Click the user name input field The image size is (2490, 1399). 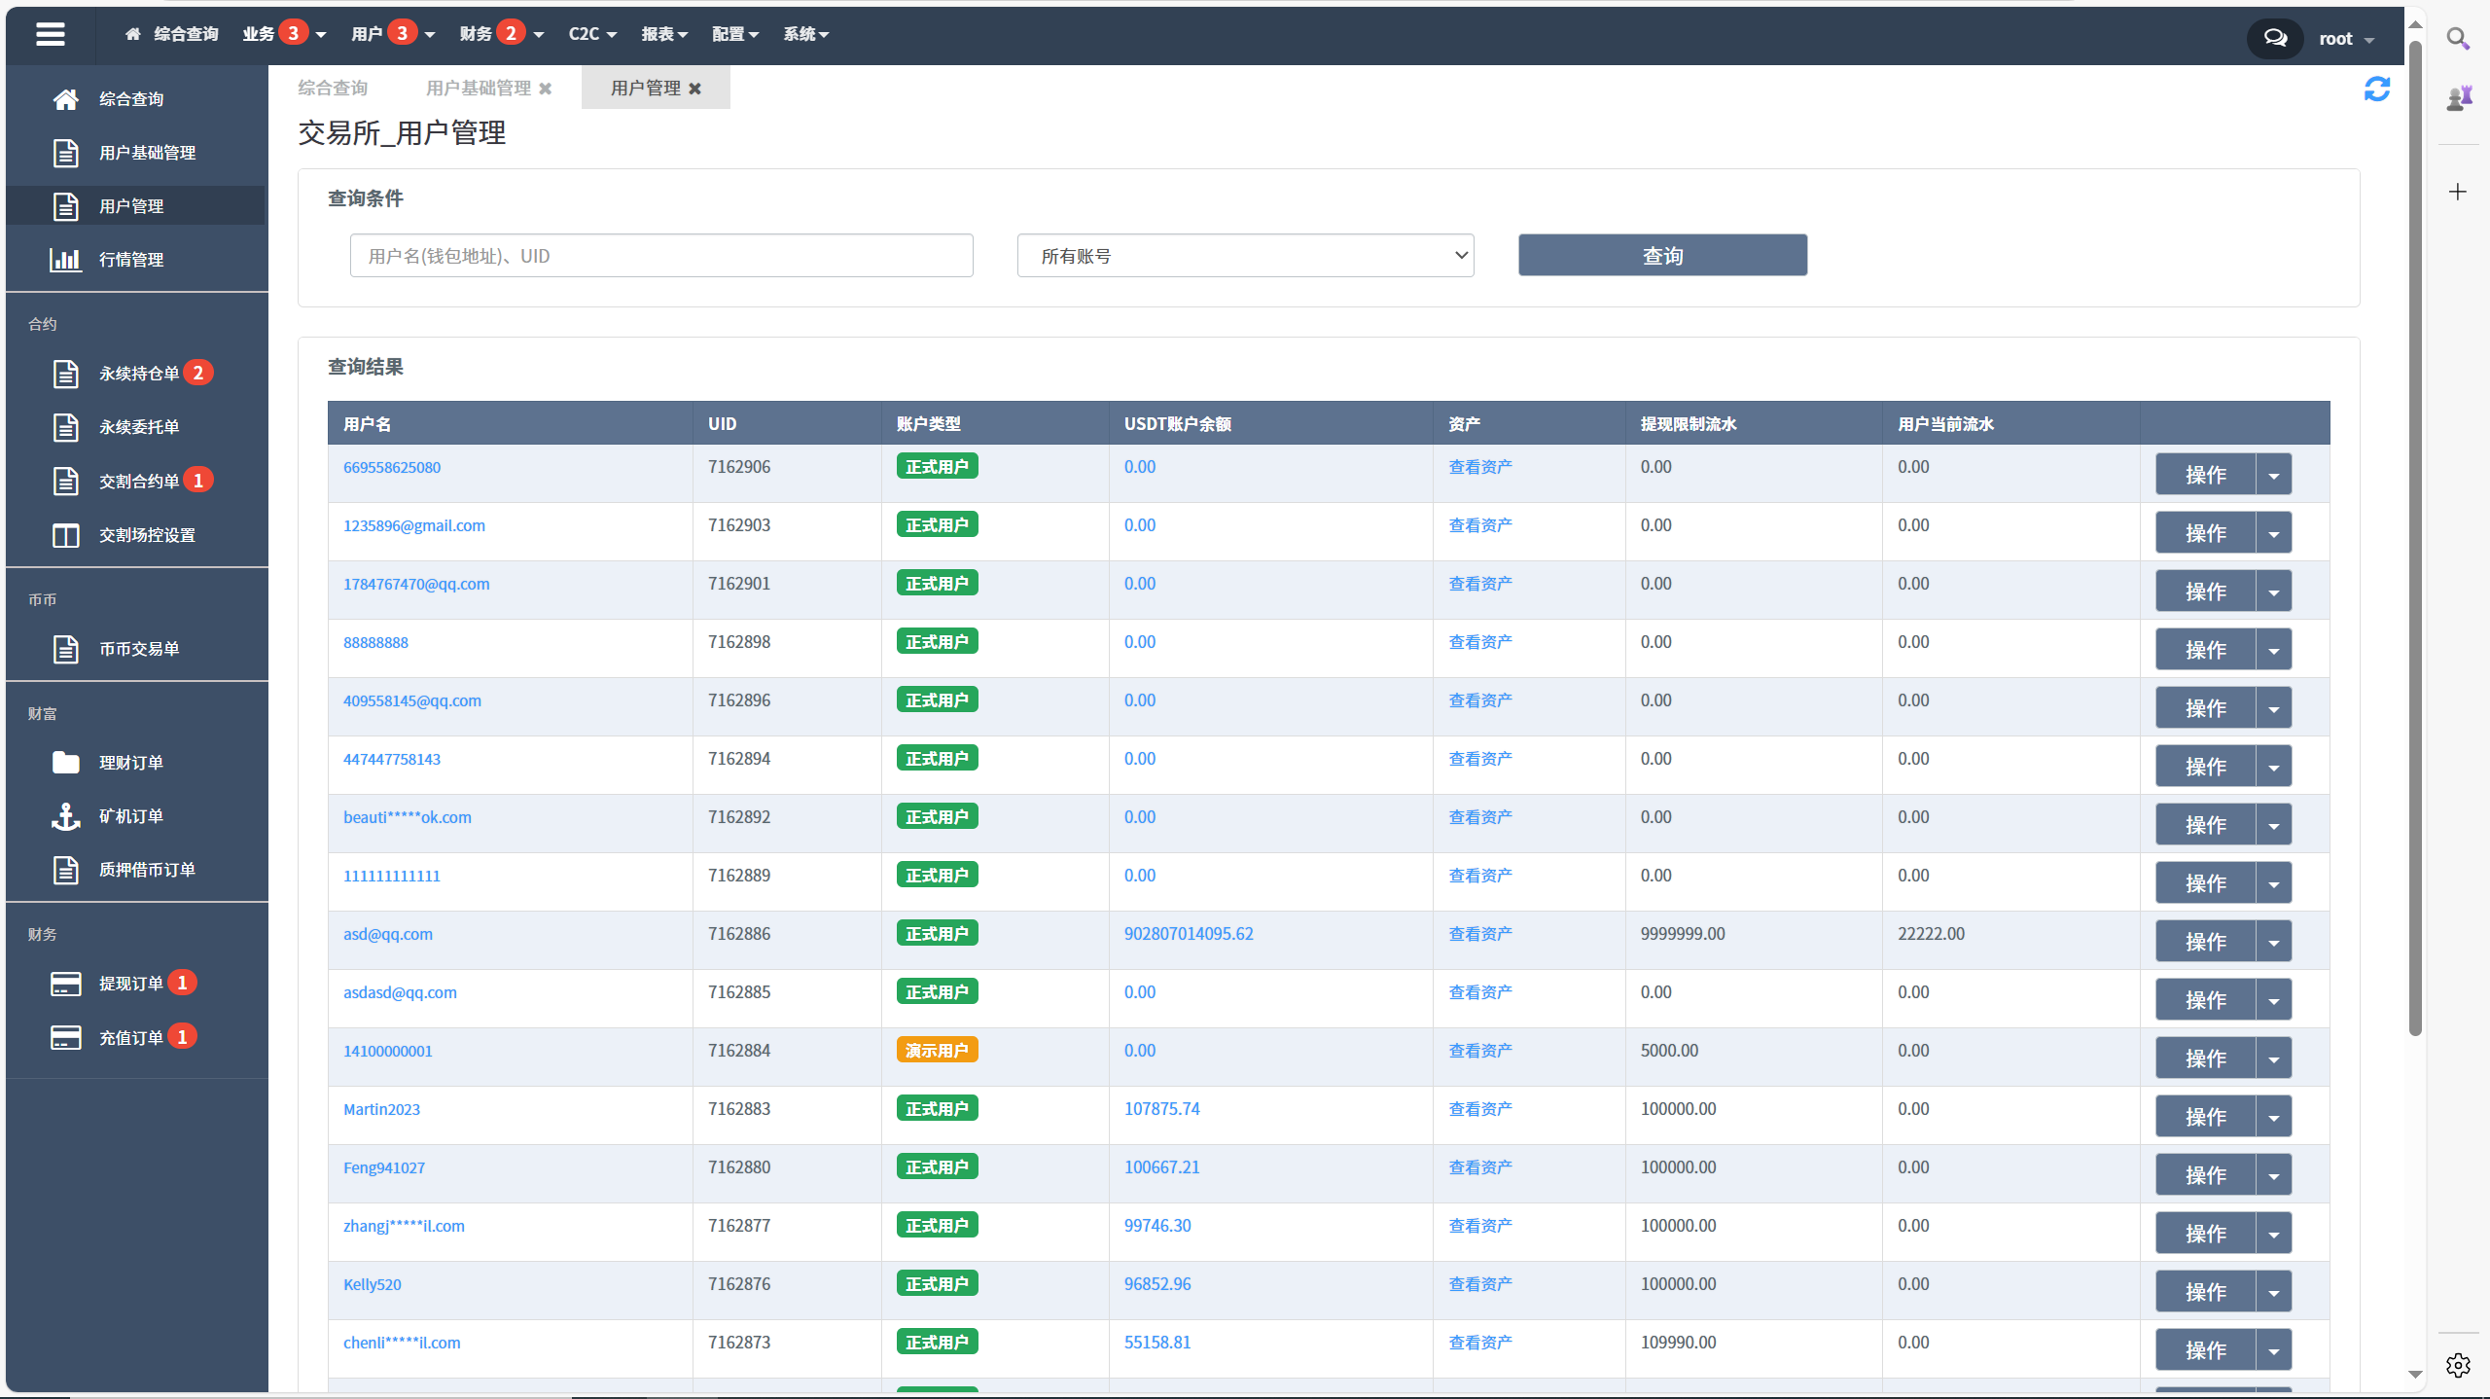661,255
